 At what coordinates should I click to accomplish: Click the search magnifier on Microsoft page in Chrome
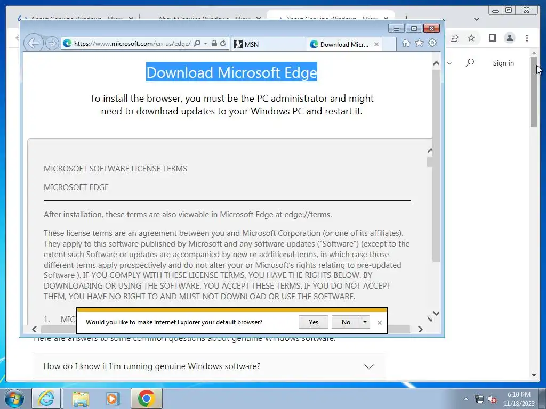click(x=470, y=63)
